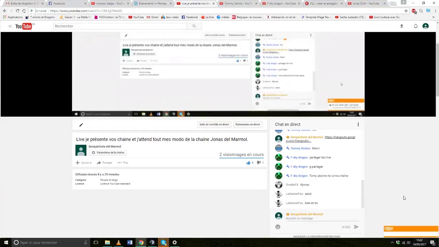Image resolution: width=439 pixels, height=247 pixels.
Task: Switch to the chanson belge YouTube tab
Action: coord(110,3)
